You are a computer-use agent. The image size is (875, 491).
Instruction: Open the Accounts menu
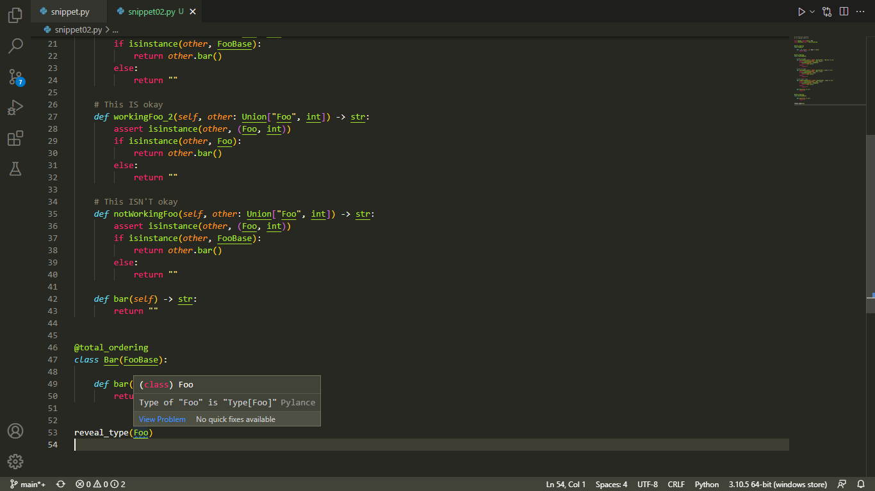(x=15, y=431)
